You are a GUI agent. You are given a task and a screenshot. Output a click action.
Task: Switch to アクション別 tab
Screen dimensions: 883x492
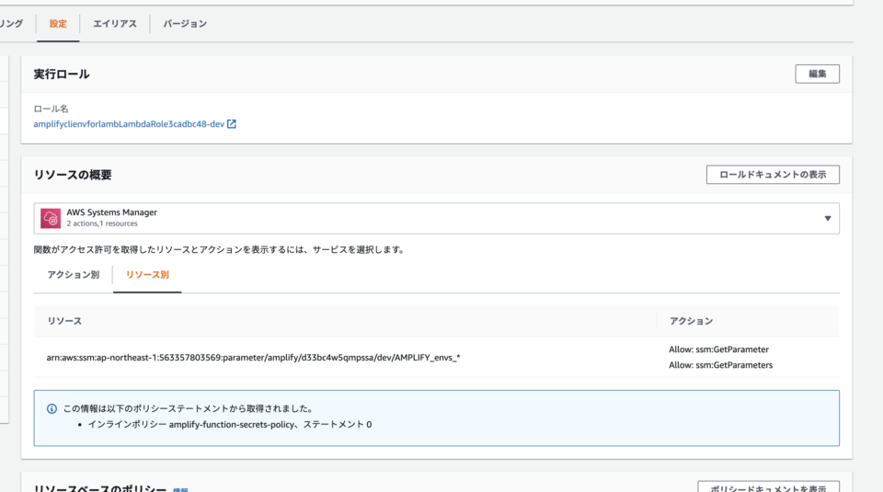[x=74, y=275]
